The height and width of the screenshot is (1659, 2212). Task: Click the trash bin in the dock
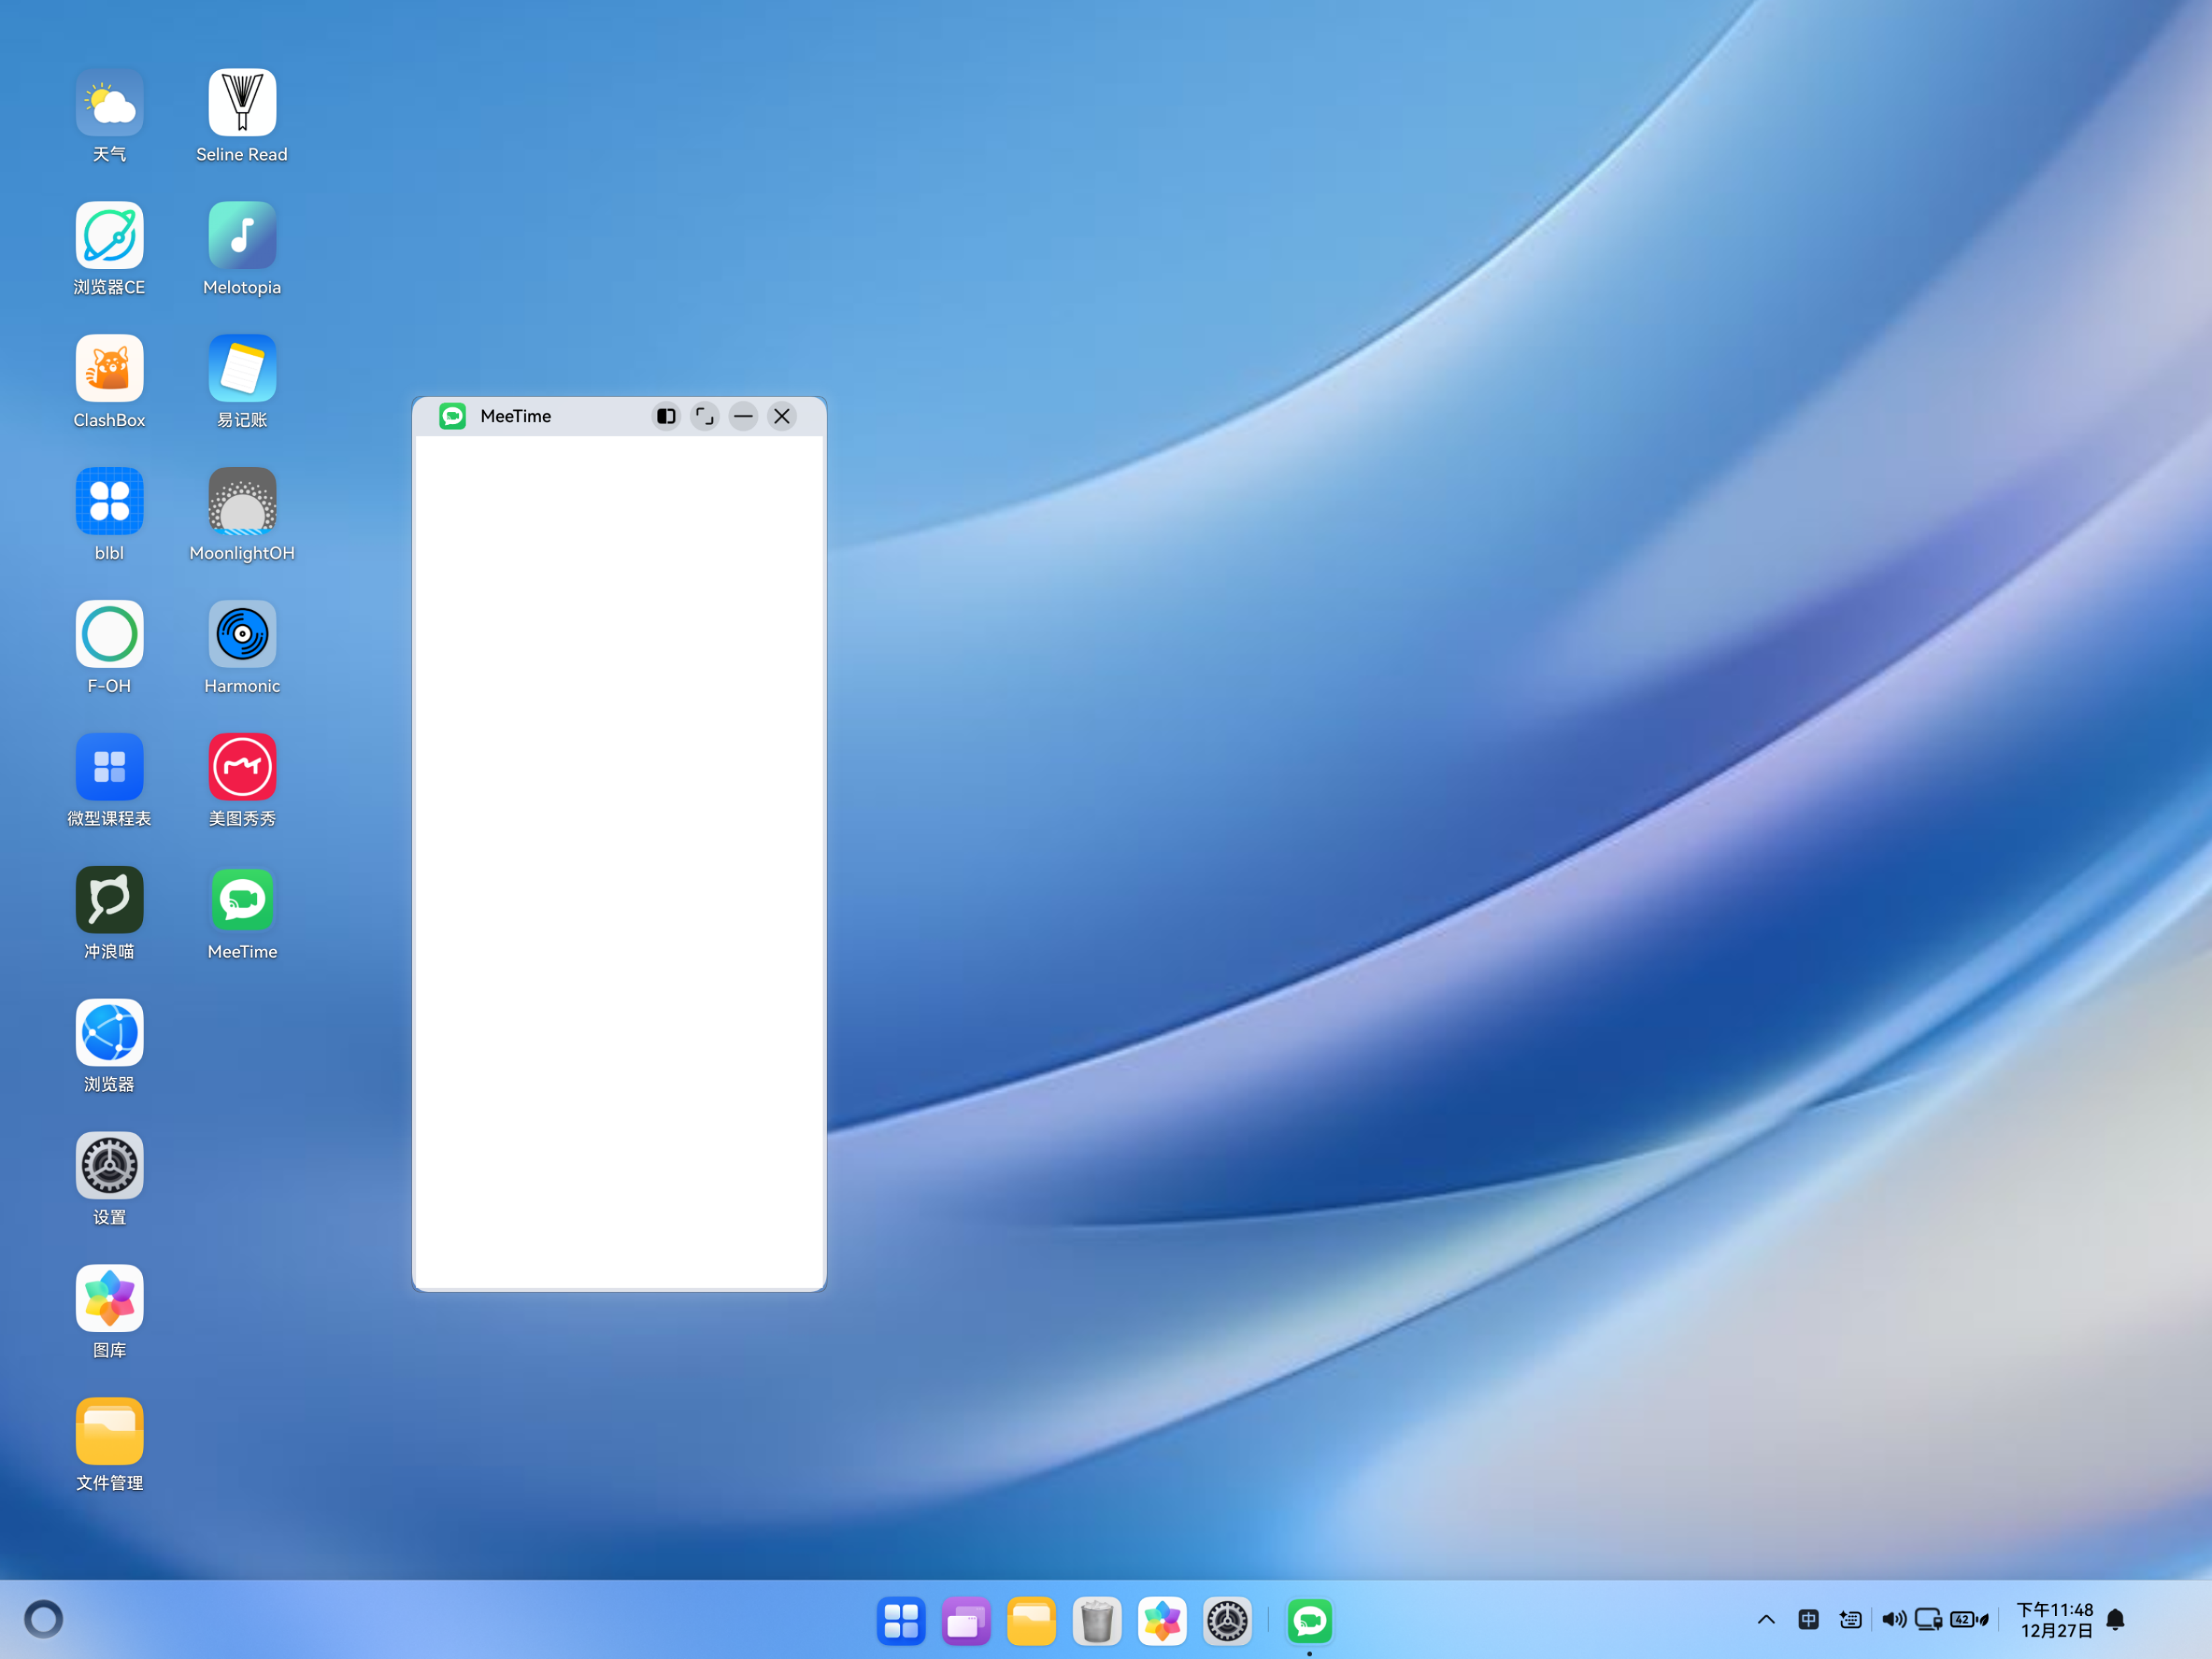point(1096,1621)
